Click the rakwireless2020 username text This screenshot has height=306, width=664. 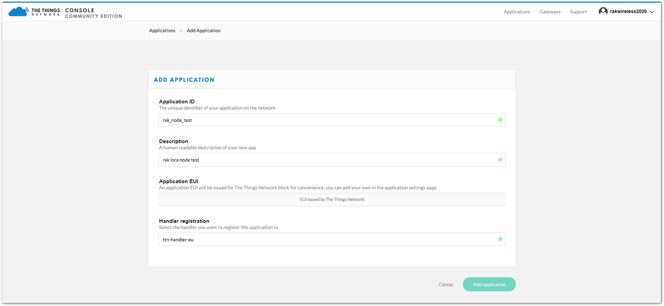[628, 11]
